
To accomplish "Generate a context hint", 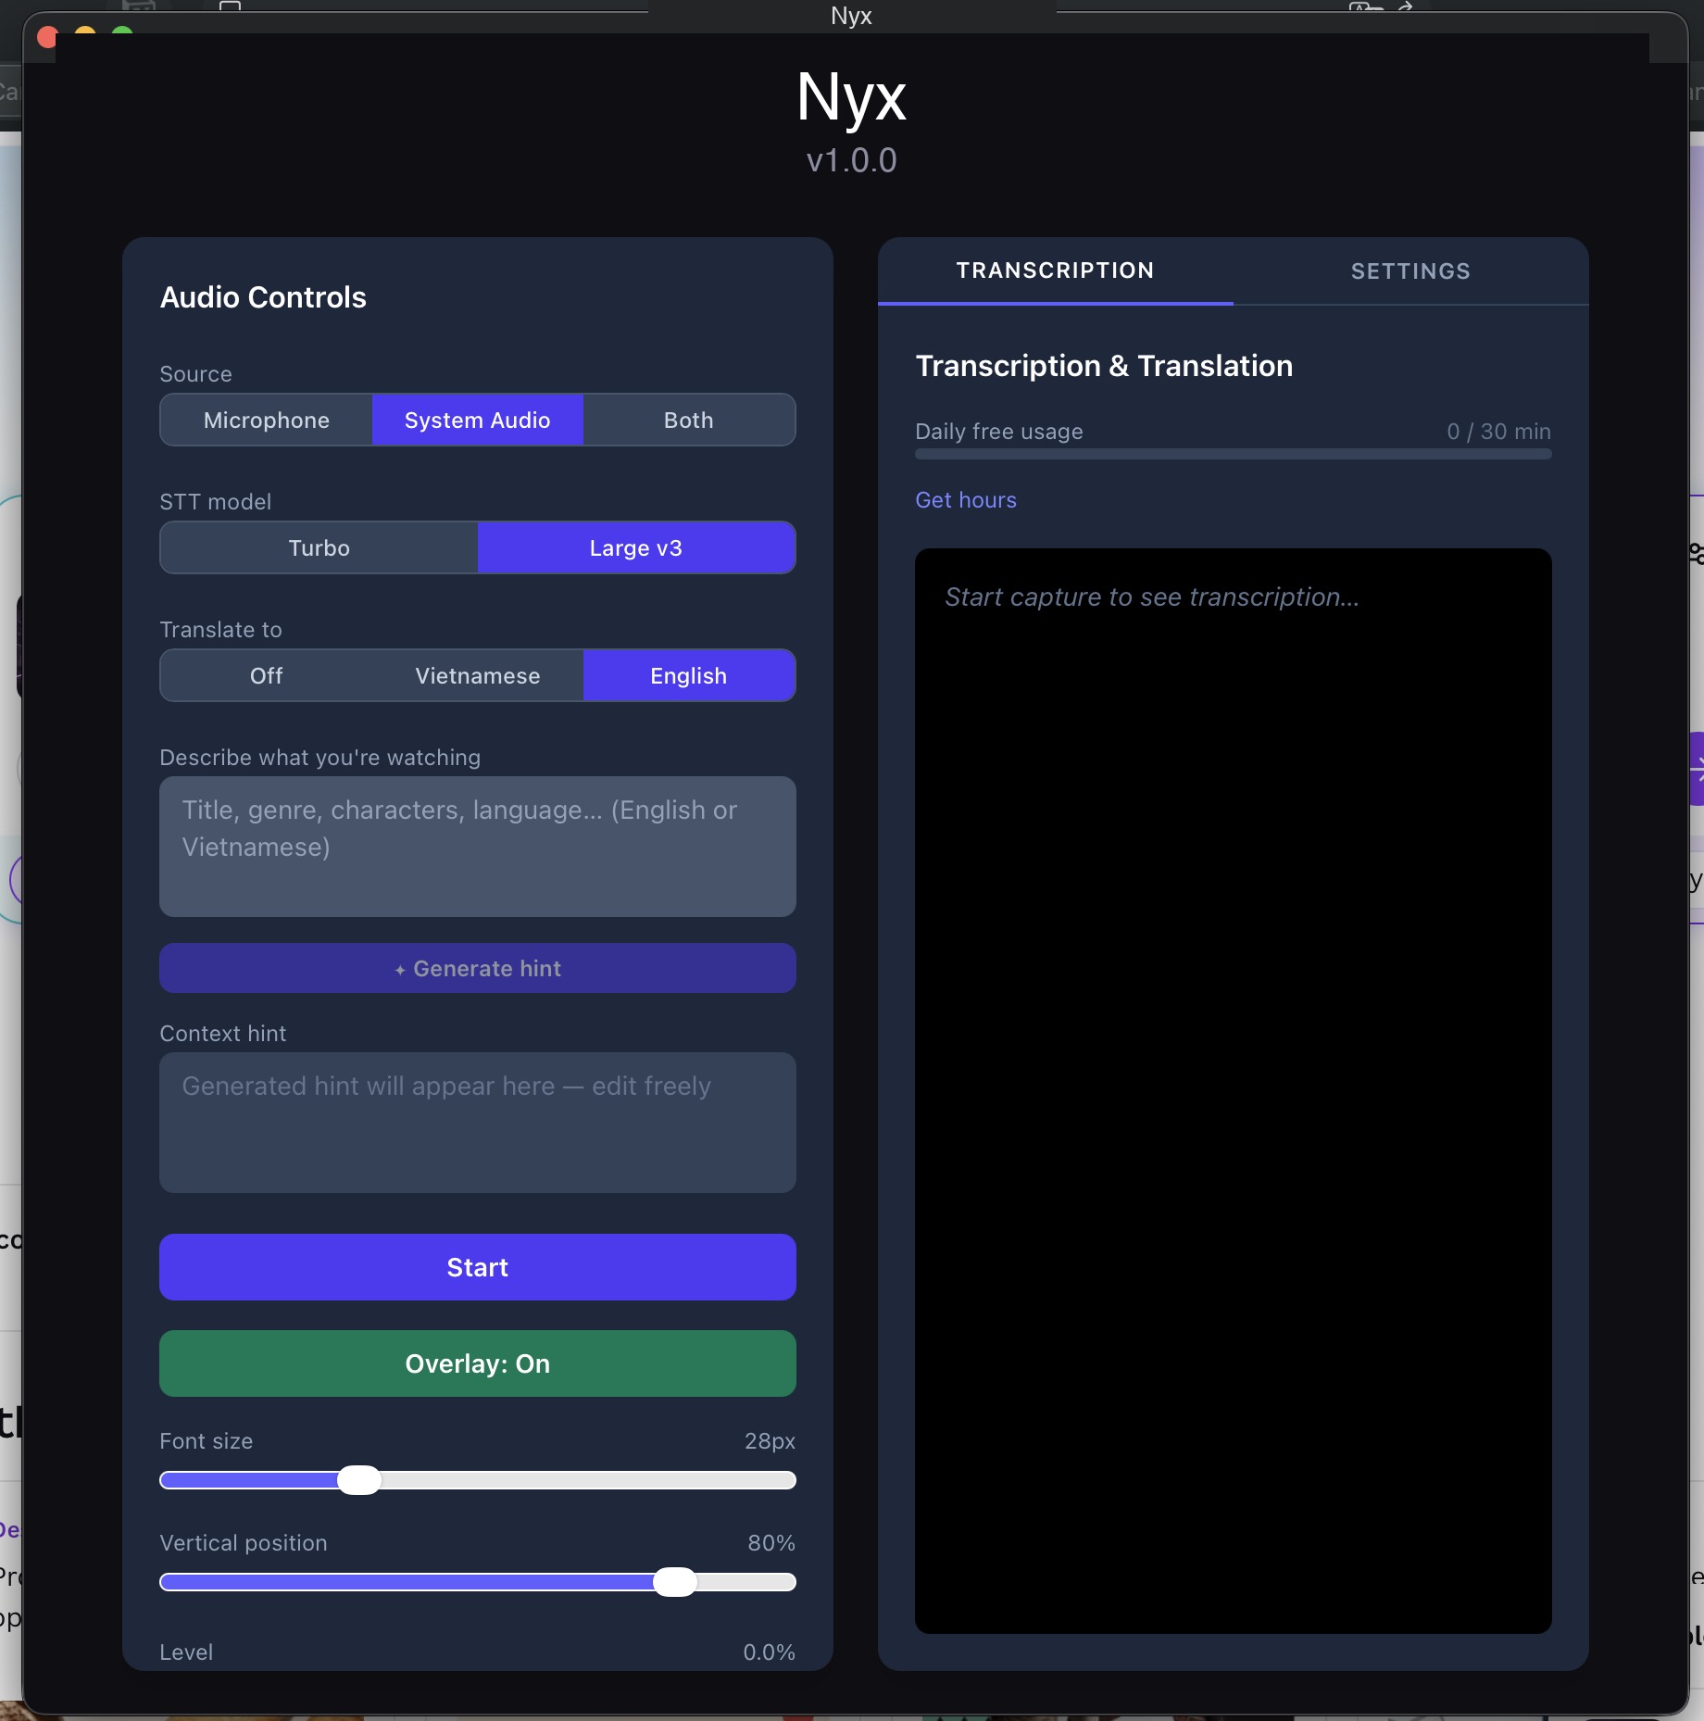I will pyautogui.click(x=477, y=968).
